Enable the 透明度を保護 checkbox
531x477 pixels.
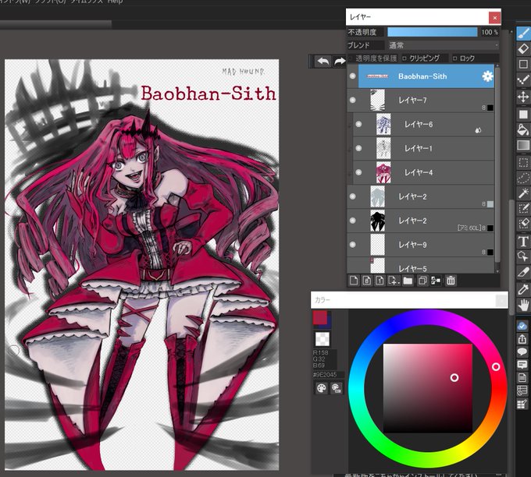351,58
